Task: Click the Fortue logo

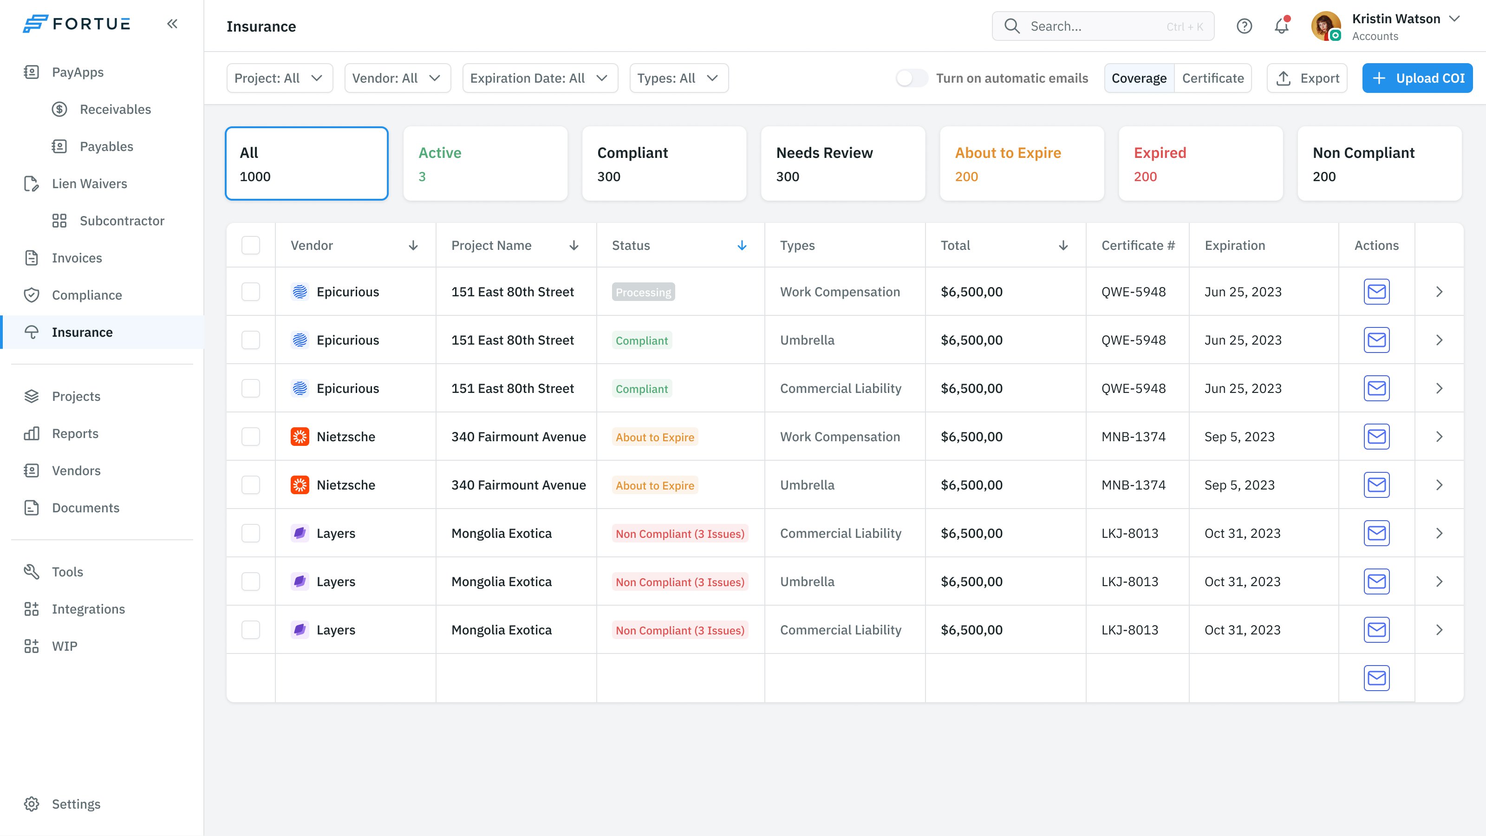Action: point(77,24)
